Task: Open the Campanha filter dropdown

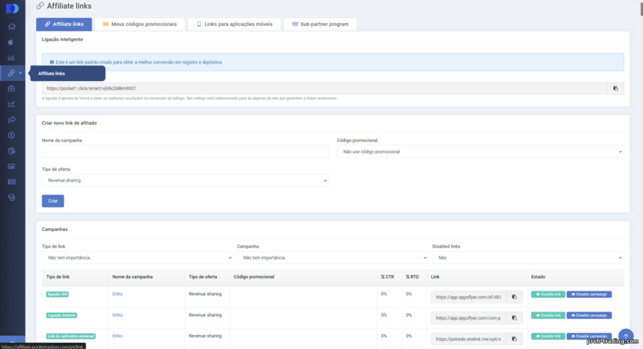Action: pyautogui.click(x=333, y=257)
